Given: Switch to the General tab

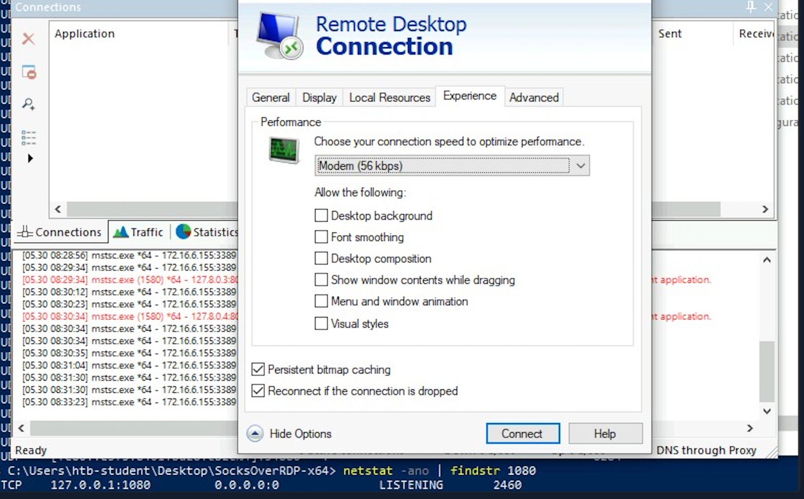Looking at the screenshot, I should point(271,98).
